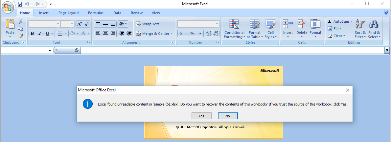Image resolution: width=391 pixels, height=142 pixels.
Task: Click the Format cells icon in Cells group
Action: point(315,24)
